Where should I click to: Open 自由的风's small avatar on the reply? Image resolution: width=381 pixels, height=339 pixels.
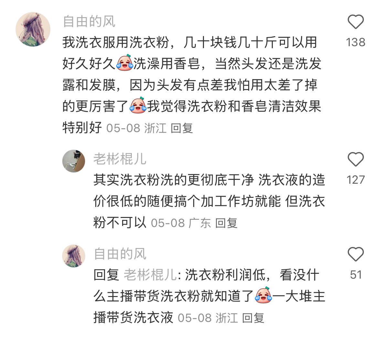click(x=74, y=256)
